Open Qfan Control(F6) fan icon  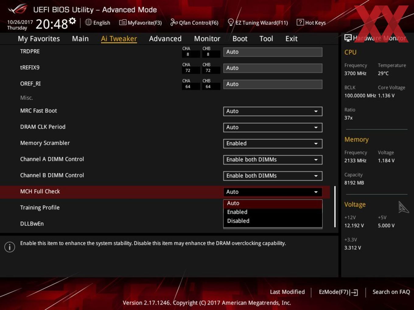(174, 22)
